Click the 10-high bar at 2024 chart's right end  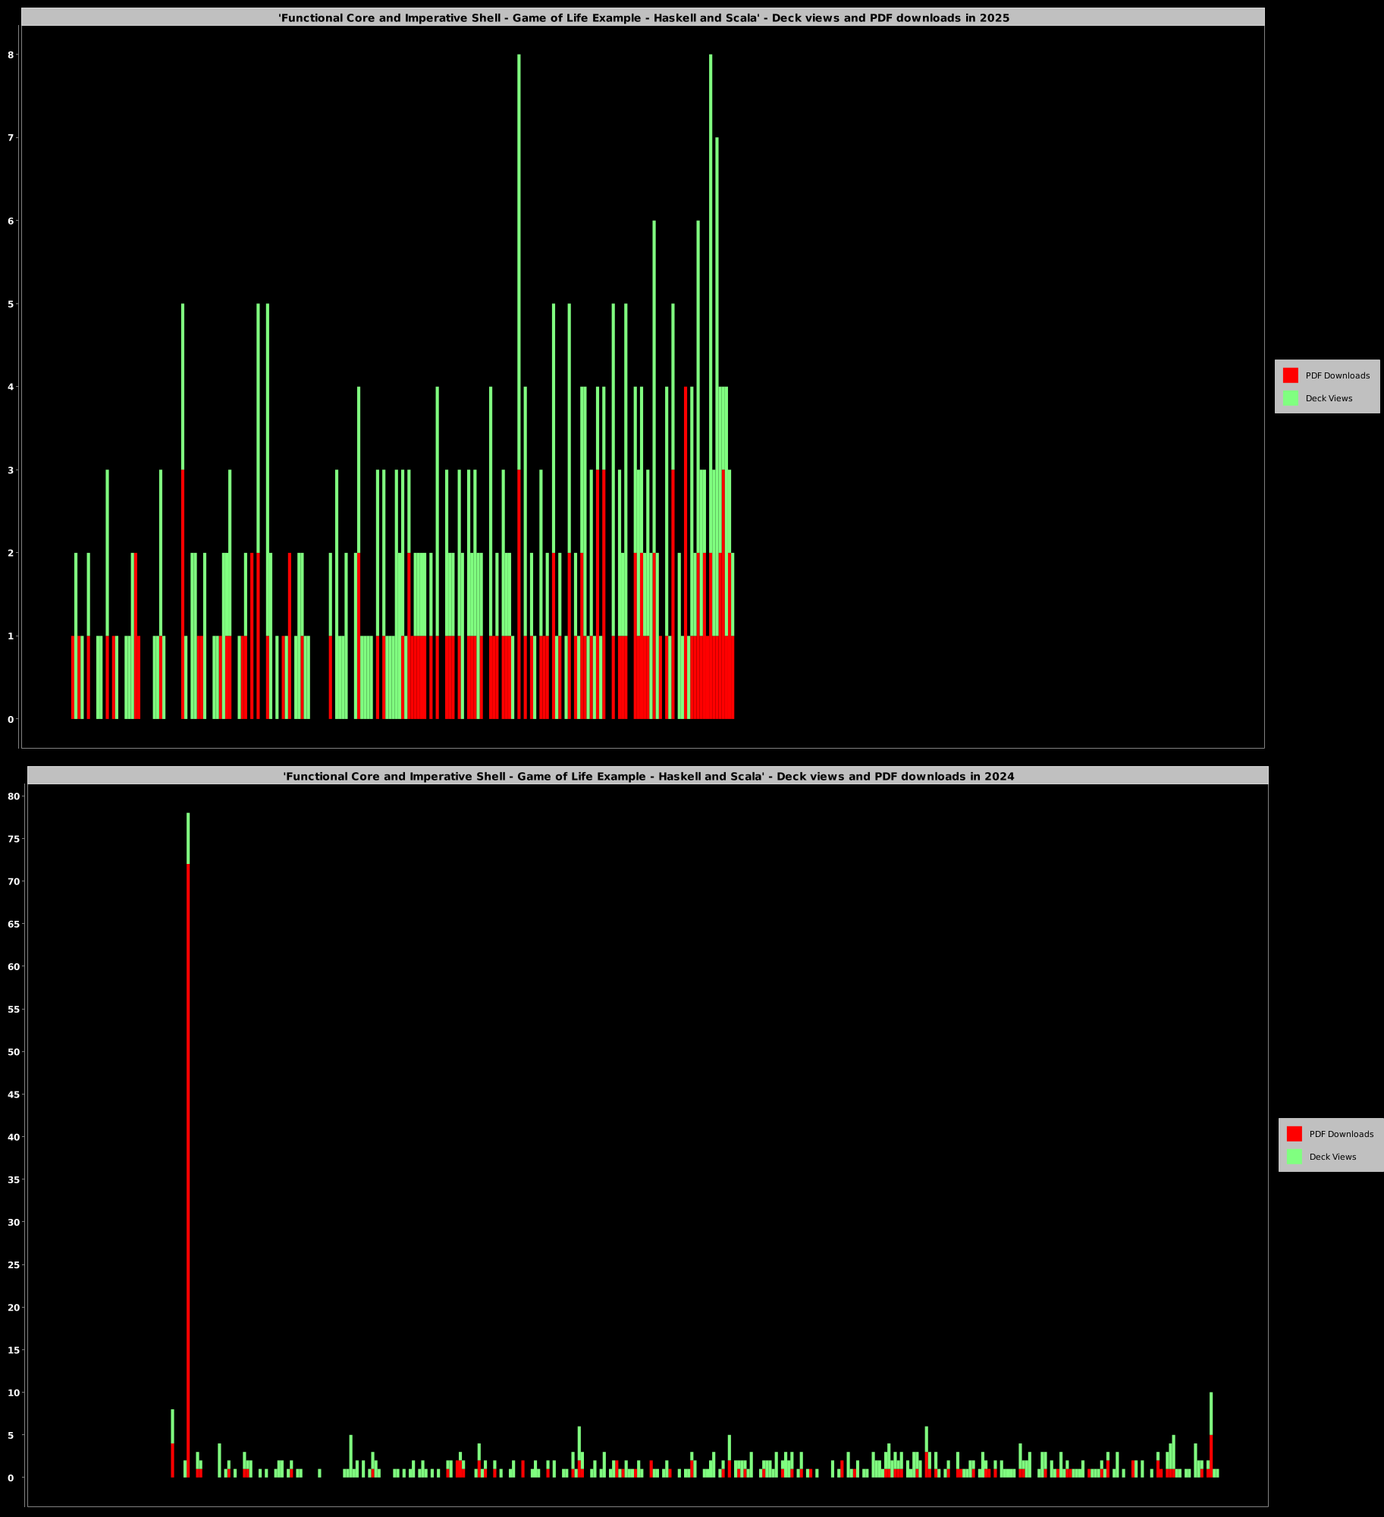[x=1211, y=1435]
